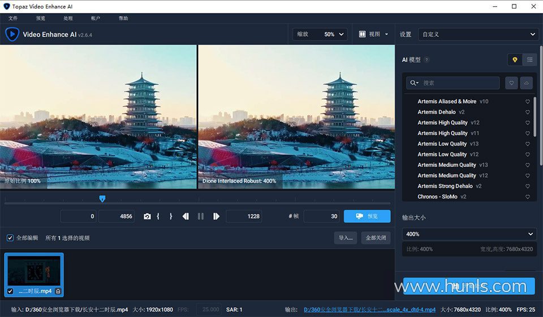Show suggested models with lightbulb icon

coord(515,60)
